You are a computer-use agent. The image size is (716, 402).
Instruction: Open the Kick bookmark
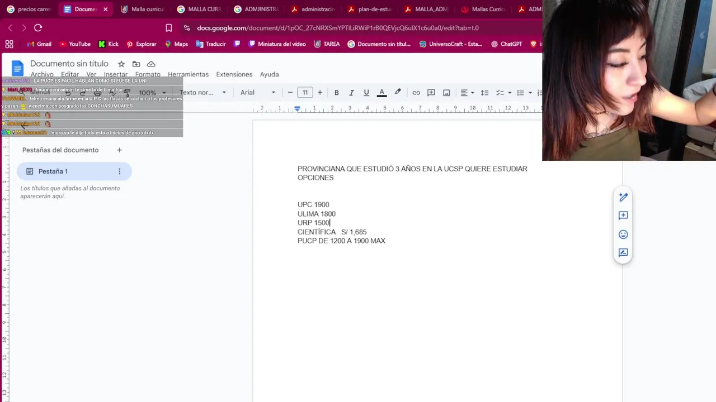(x=109, y=44)
